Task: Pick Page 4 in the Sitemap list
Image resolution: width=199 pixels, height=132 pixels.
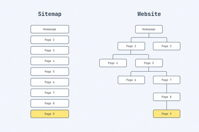Action: point(50,61)
